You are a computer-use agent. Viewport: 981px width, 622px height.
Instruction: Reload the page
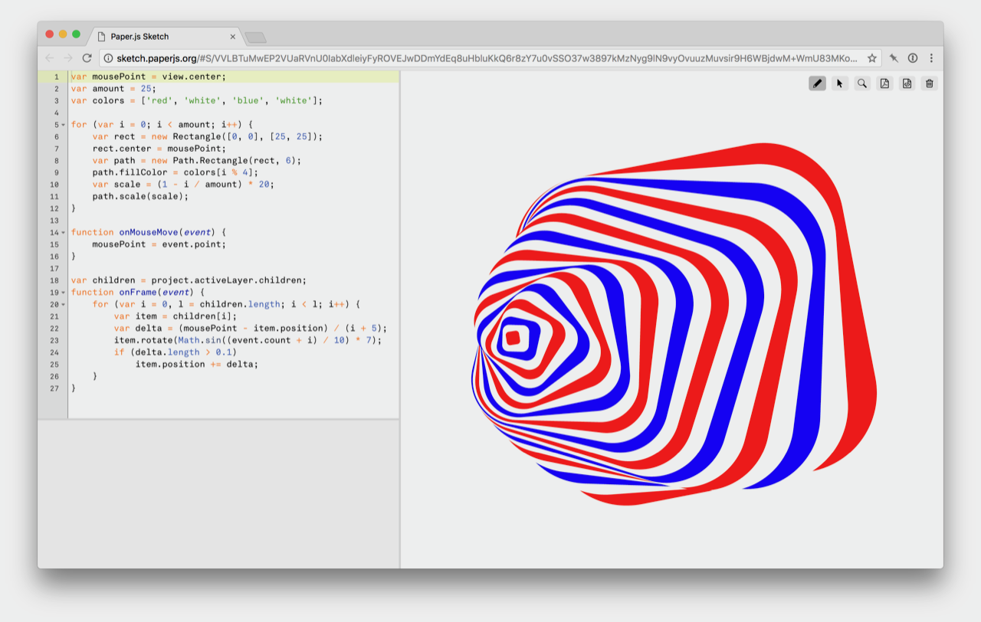click(x=87, y=58)
